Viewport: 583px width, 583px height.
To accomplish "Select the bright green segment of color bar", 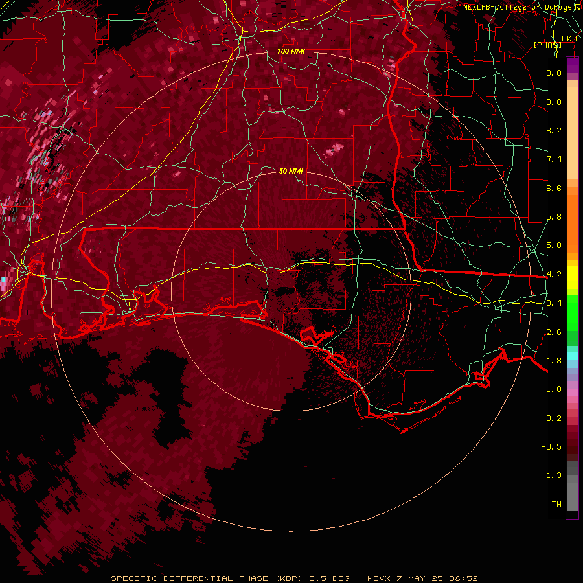I will [x=572, y=313].
